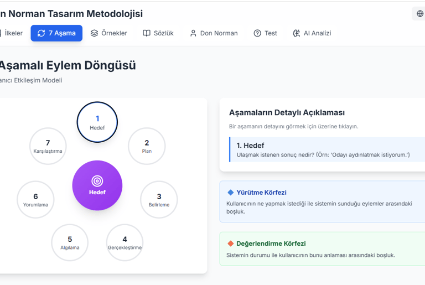This screenshot has width=425, height=285.
Task: Click the person icon beside Don Norman
Action: click(x=193, y=33)
